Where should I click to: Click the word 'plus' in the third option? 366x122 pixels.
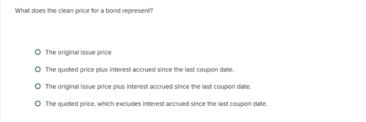click(x=119, y=87)
